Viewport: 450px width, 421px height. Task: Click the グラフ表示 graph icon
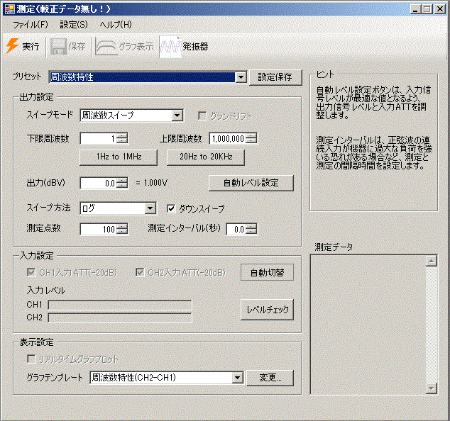[x=106, y=47]
